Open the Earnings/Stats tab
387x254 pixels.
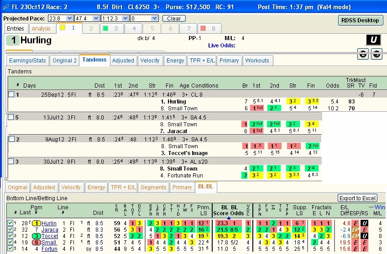pyautogui.click(x=27, y=61)
